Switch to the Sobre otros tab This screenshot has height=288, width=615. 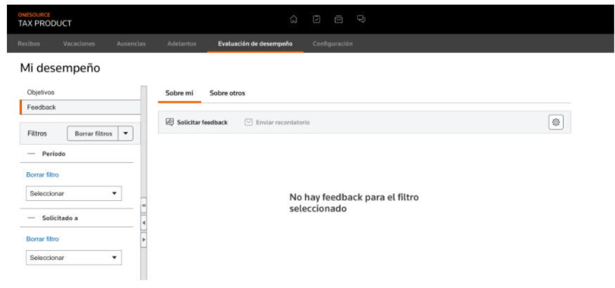click(x=227, y=93)
